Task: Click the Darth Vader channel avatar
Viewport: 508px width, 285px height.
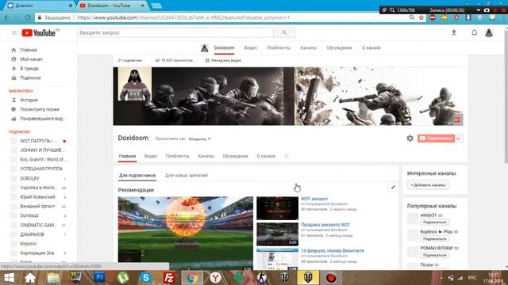Action: [x=134, y=84]
